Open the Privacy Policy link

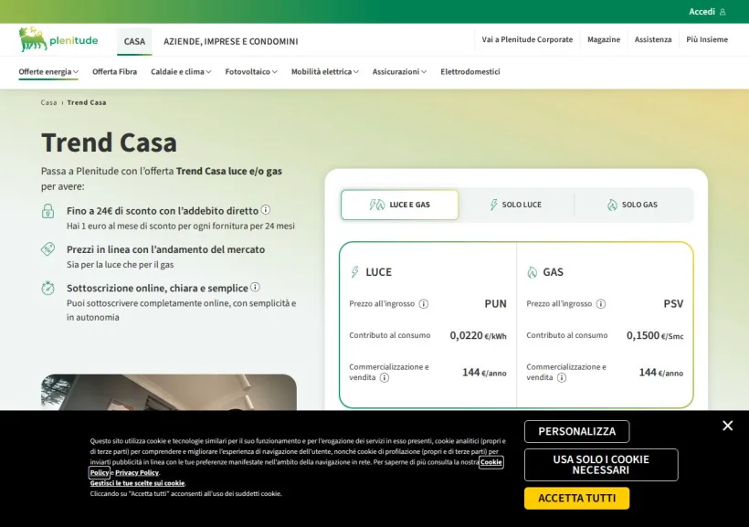(137, 472)
